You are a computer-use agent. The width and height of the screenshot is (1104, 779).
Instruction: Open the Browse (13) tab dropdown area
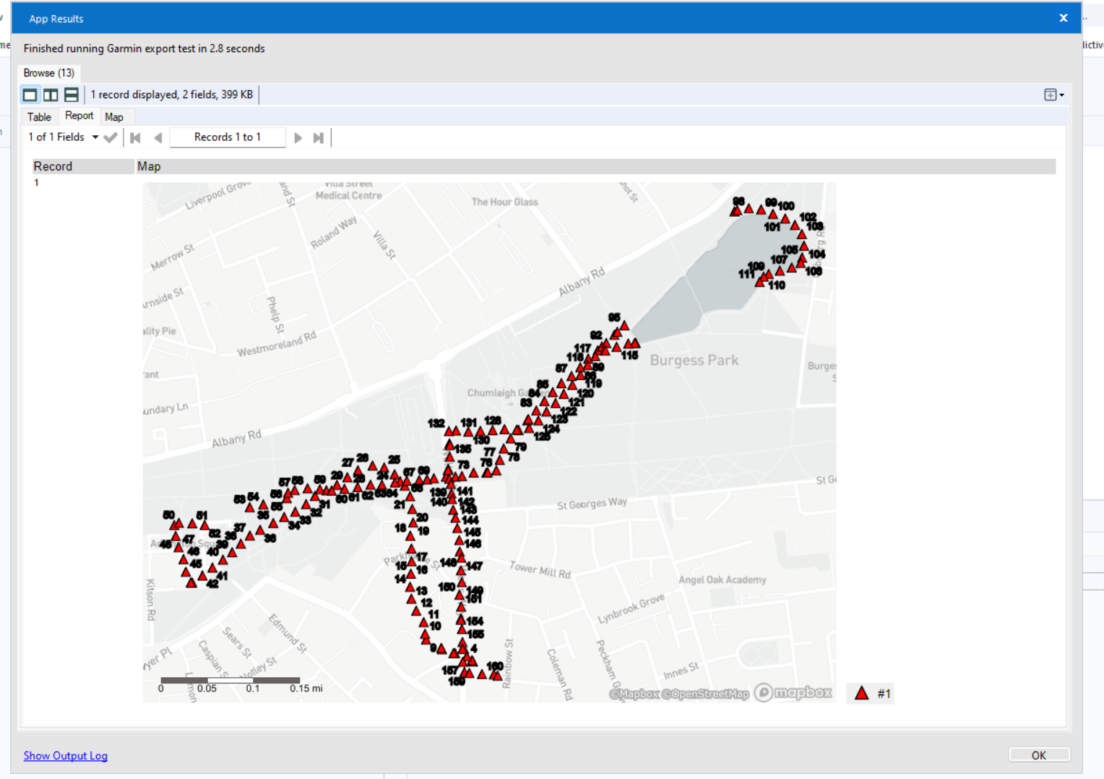click(x=48, y=72)
